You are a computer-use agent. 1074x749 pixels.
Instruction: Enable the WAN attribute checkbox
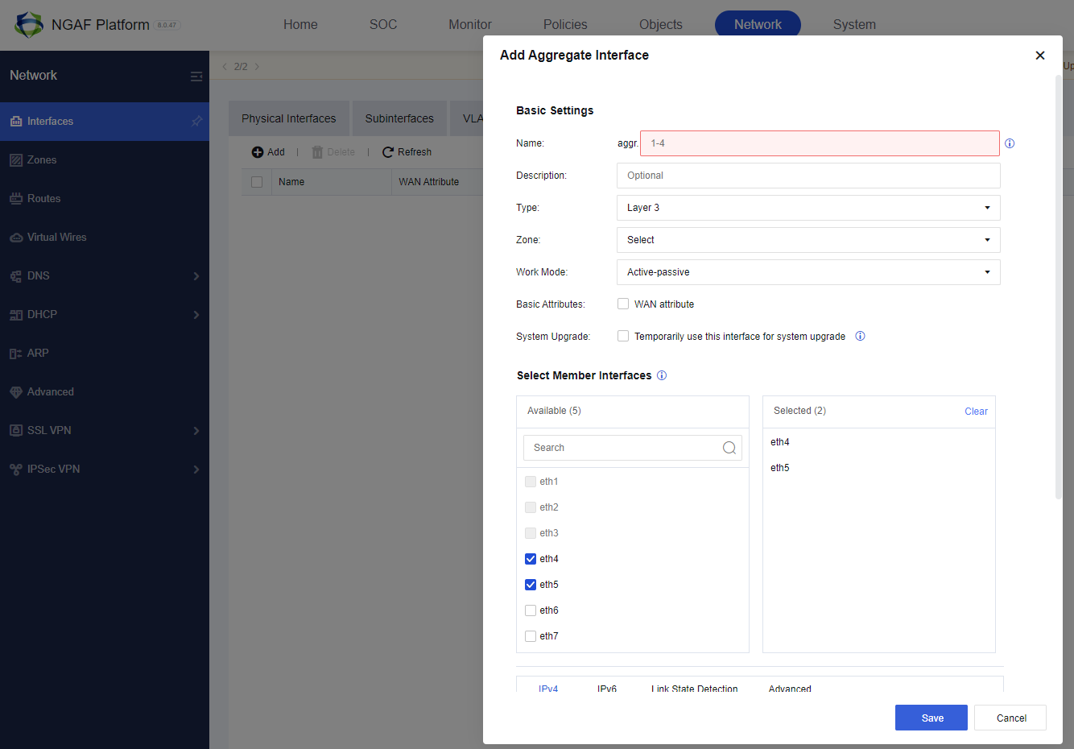(623, 304)
